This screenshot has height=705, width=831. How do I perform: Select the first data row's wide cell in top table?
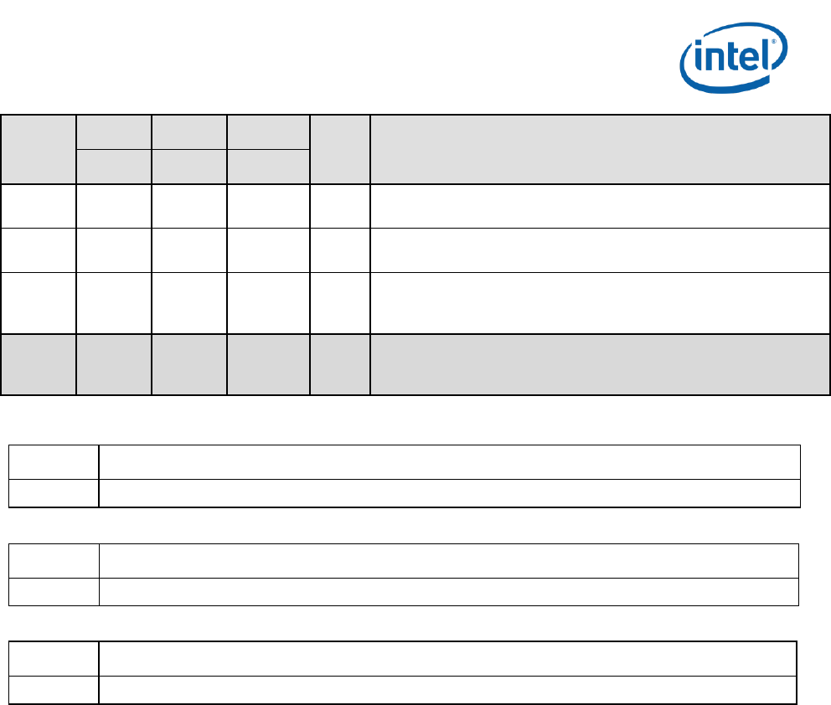pyautogui.click(x=594, y=206)
